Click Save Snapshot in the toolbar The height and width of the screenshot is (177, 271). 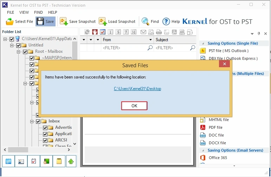(x=78, y=21)
